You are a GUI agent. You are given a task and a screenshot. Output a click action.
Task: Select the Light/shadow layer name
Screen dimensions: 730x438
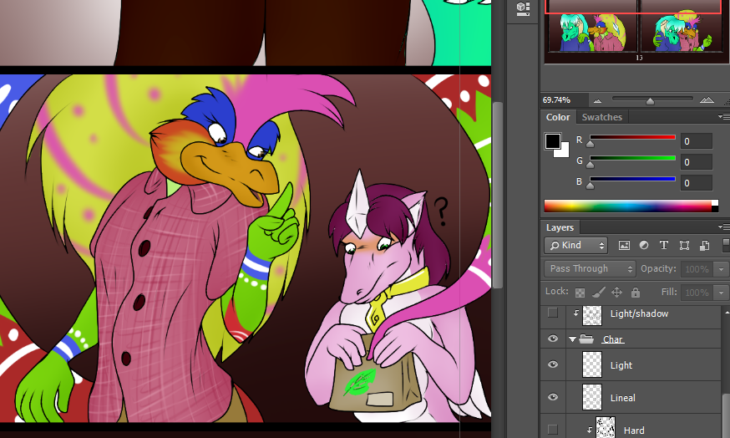639,313
